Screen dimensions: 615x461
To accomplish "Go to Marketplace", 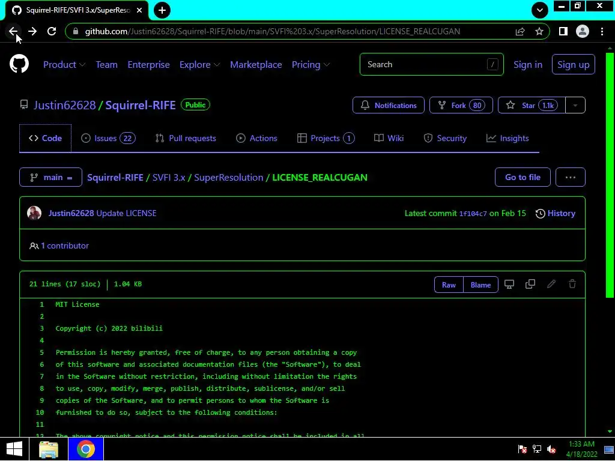I will click(x=256, y=65).
